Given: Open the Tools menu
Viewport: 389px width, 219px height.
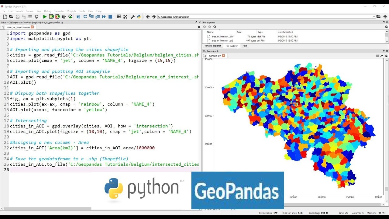Looking at the screenshot, I should 82,11.
